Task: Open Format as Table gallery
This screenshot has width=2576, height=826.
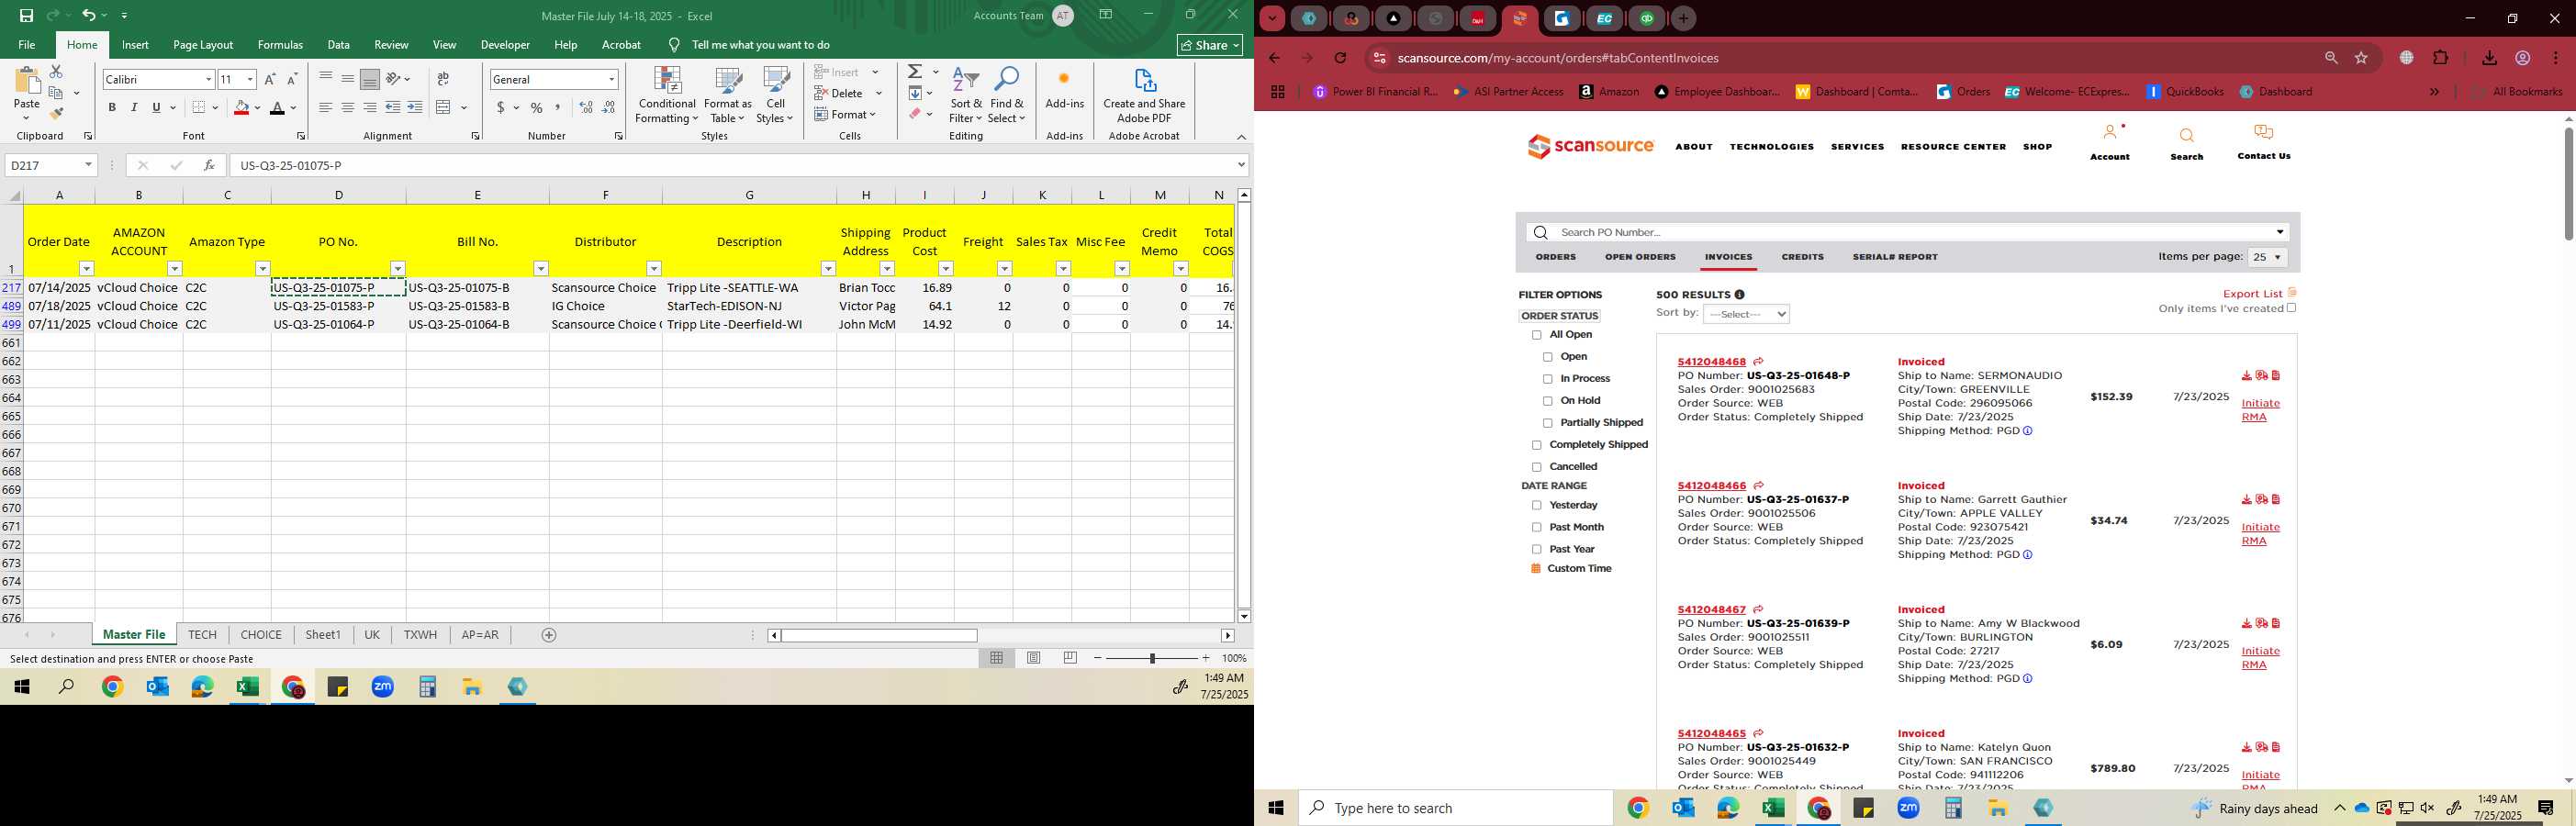Action: pos(728,95)
